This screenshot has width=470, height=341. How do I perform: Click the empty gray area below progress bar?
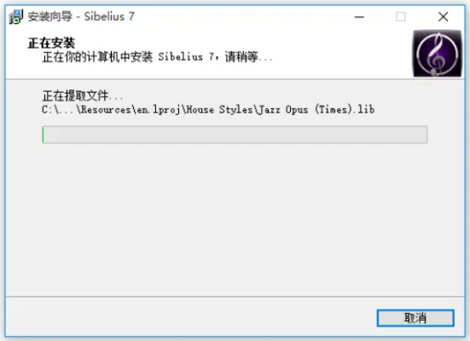coord(235,219)
